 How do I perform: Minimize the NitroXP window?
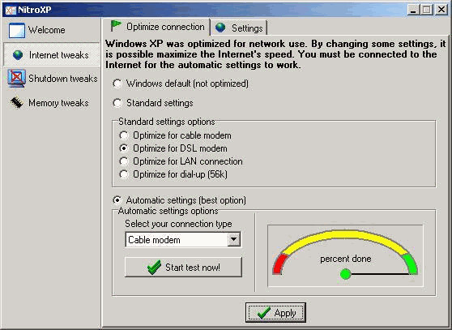click(x=413, y=10)
